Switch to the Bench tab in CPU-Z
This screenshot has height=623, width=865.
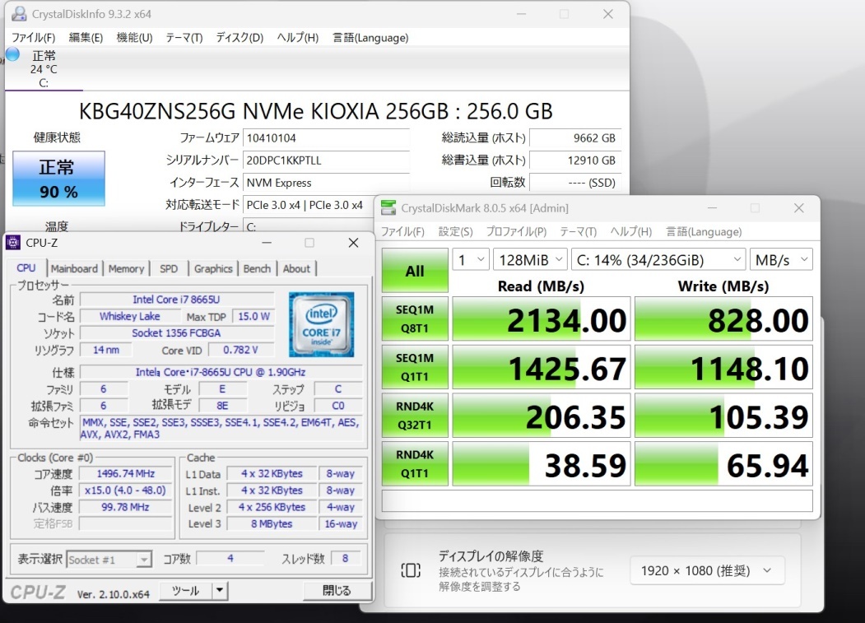tap(257, 269)
